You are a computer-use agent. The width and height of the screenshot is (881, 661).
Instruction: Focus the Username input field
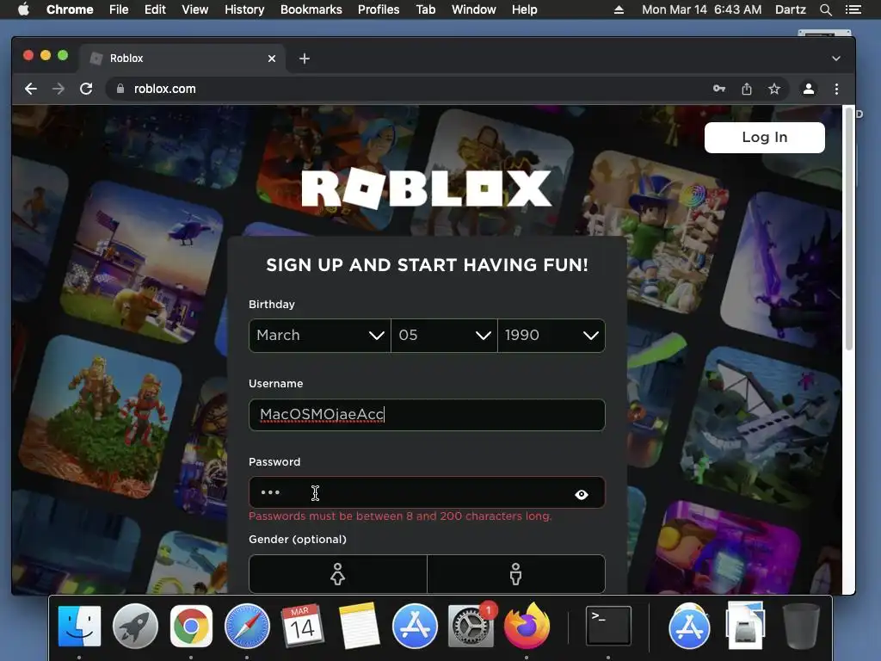tap(427, 415)
